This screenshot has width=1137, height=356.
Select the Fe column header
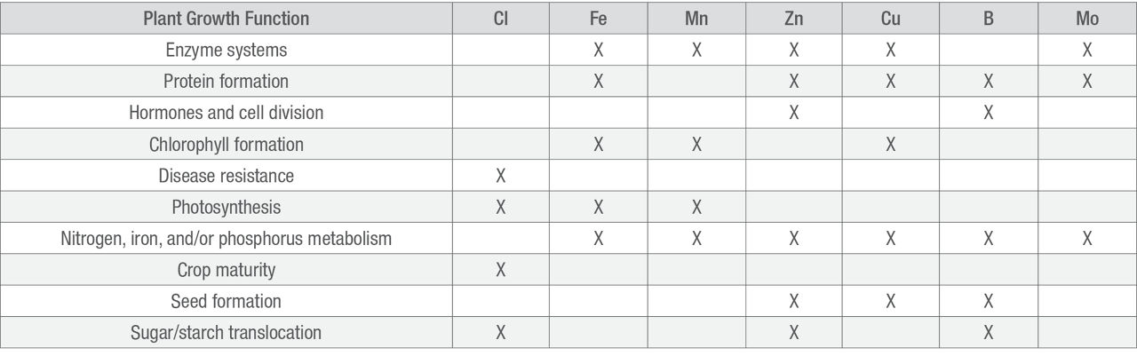click(598, 19)
